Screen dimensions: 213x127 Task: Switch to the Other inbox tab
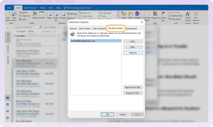click(x=31, y=31)
